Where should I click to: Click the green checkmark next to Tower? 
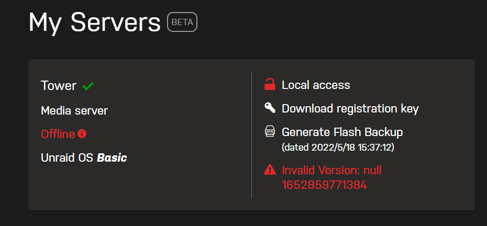tap(88, 86)
